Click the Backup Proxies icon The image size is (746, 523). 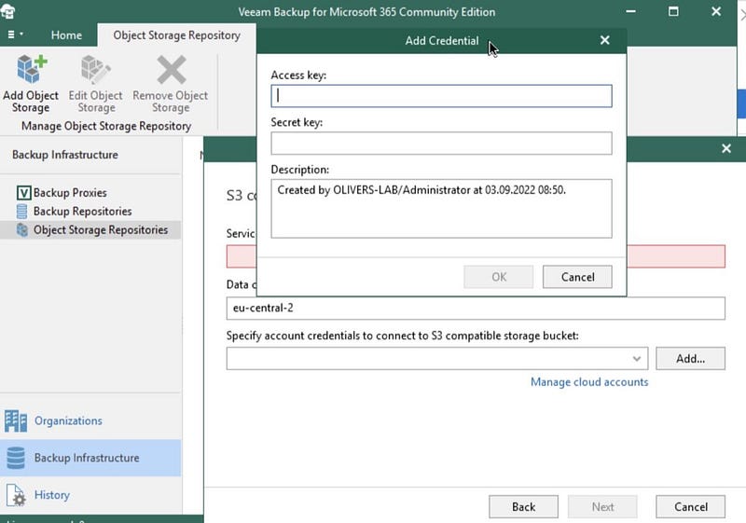click(x=23, y=193)
